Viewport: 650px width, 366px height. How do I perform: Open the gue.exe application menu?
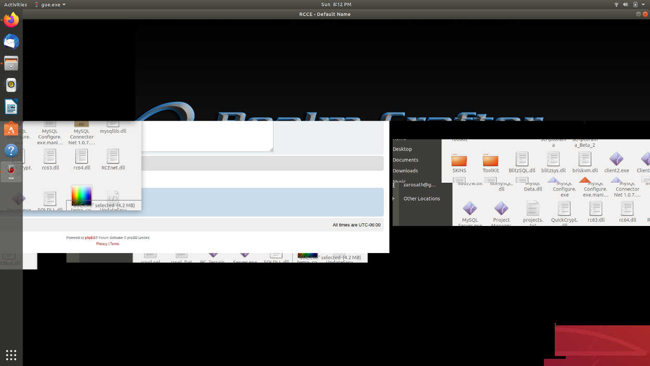click(x=50, y=4)
